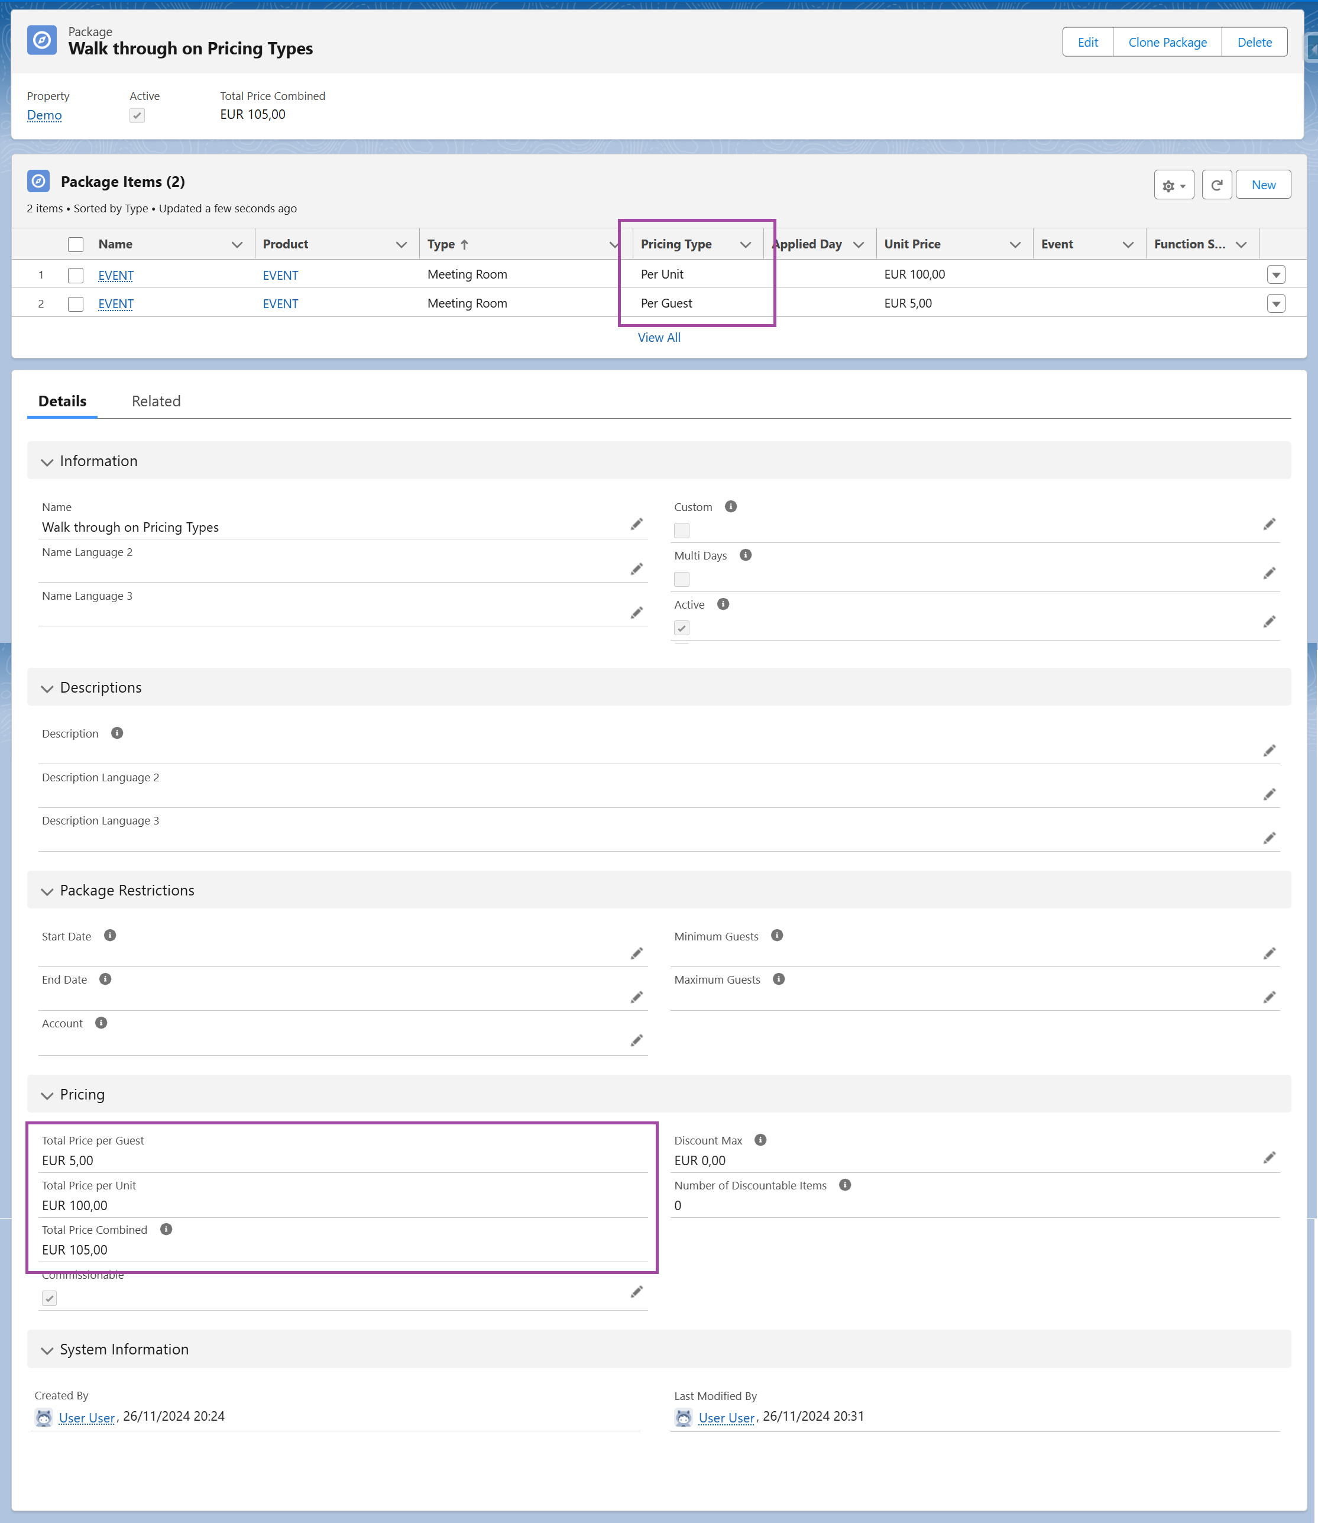Collapse the Information section
The height and width of the screenshot is (1523, 1318).
pyautogui.click(x=47, y=462)
